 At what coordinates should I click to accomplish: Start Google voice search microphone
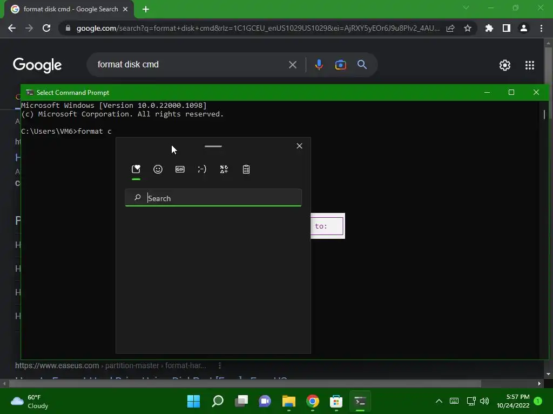click(x=319, y=65)
